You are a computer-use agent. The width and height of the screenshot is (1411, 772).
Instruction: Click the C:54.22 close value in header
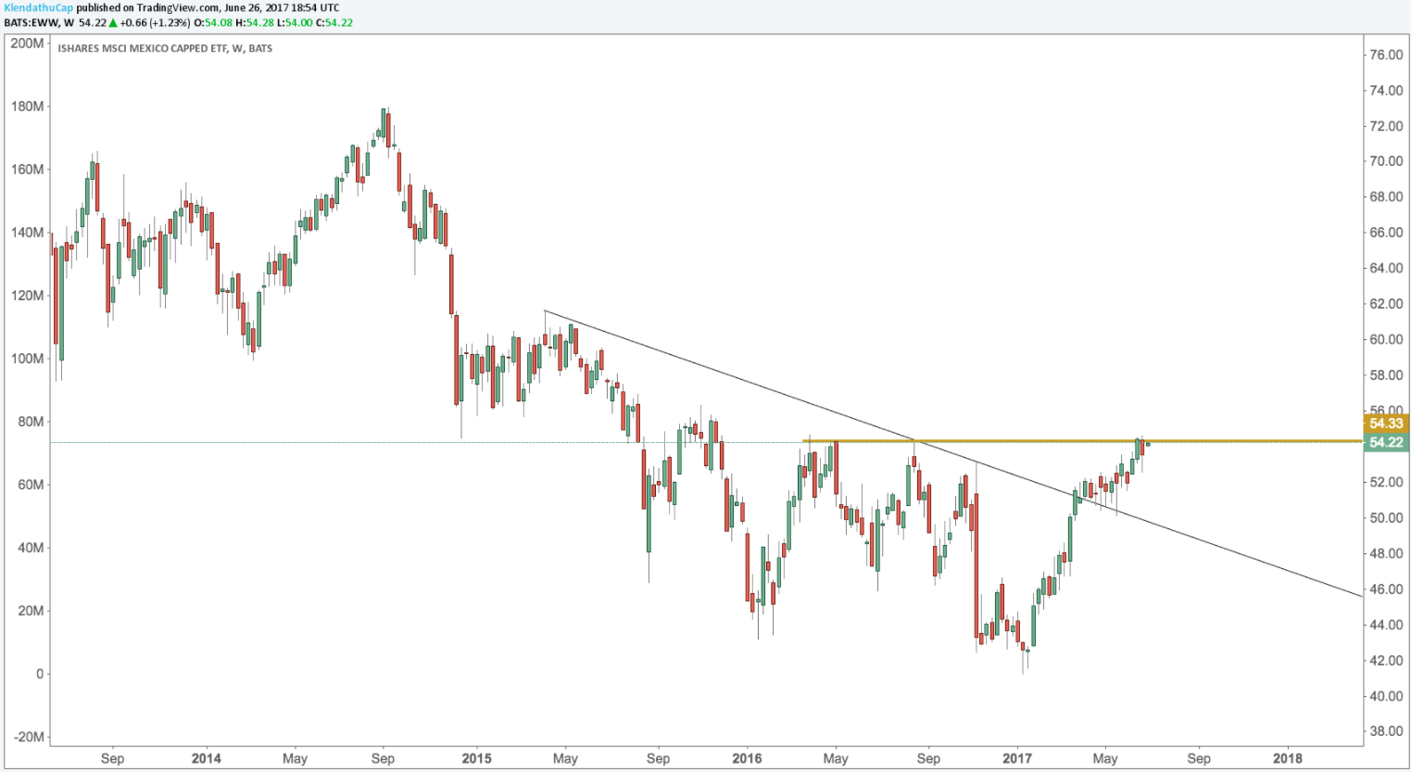click(334, 22)
